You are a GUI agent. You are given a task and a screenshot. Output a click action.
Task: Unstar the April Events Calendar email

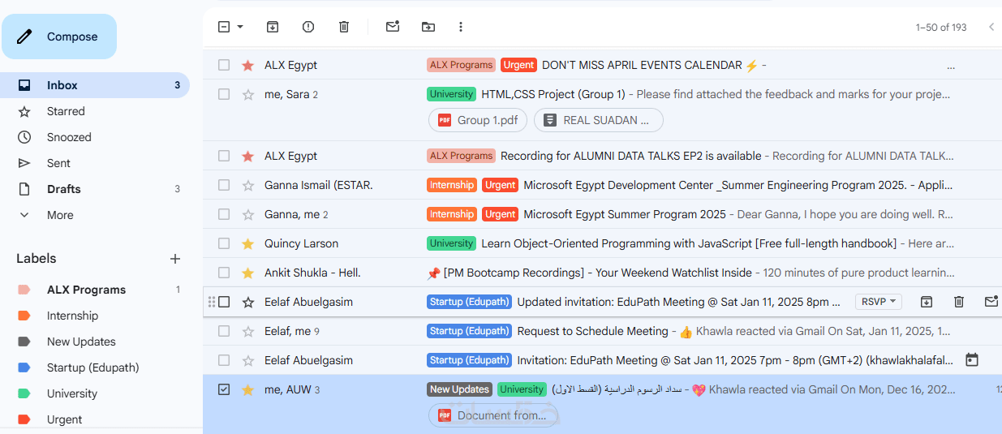tap(248, 65)
